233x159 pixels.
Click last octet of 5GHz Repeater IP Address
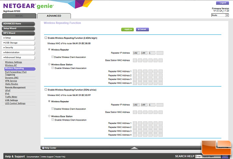click(160, 105)
